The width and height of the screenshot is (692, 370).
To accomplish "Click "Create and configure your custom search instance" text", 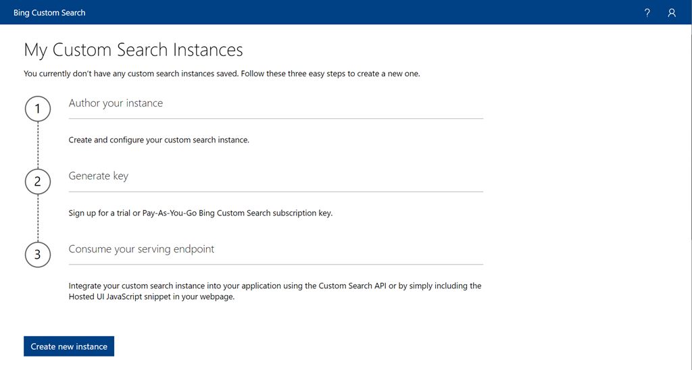I will coord(159,140).
